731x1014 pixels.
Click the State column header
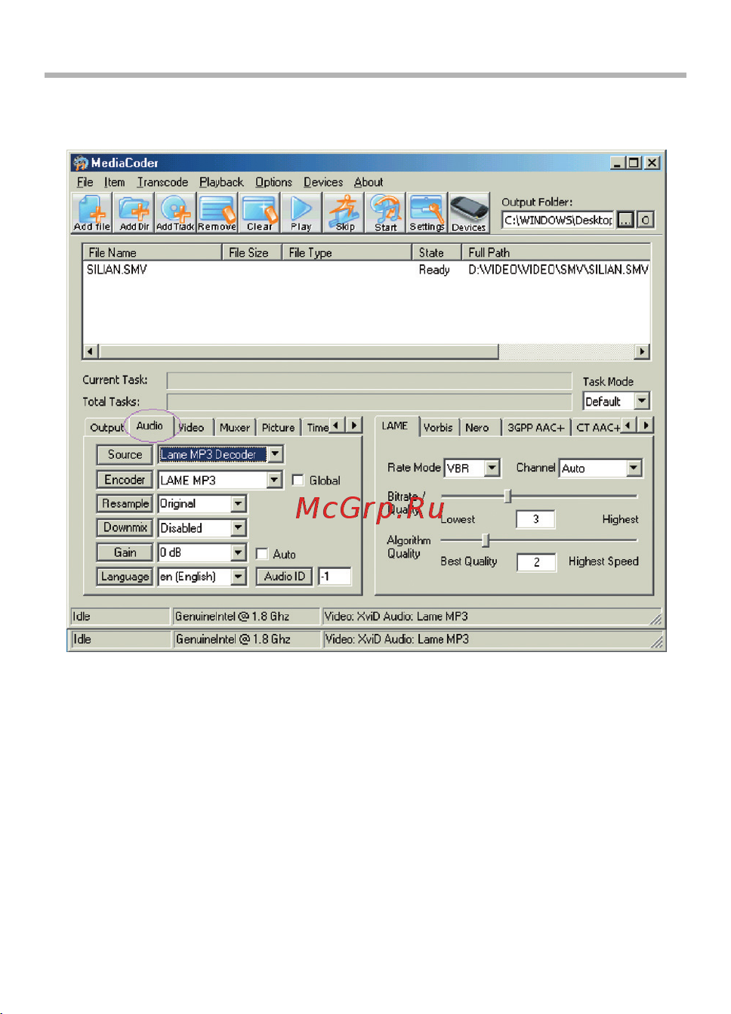click(436, 252)
